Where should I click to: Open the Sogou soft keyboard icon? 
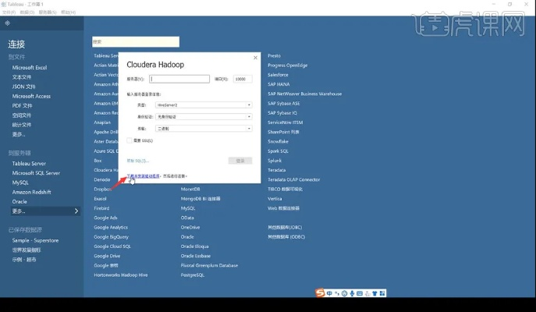click(360, 293)
